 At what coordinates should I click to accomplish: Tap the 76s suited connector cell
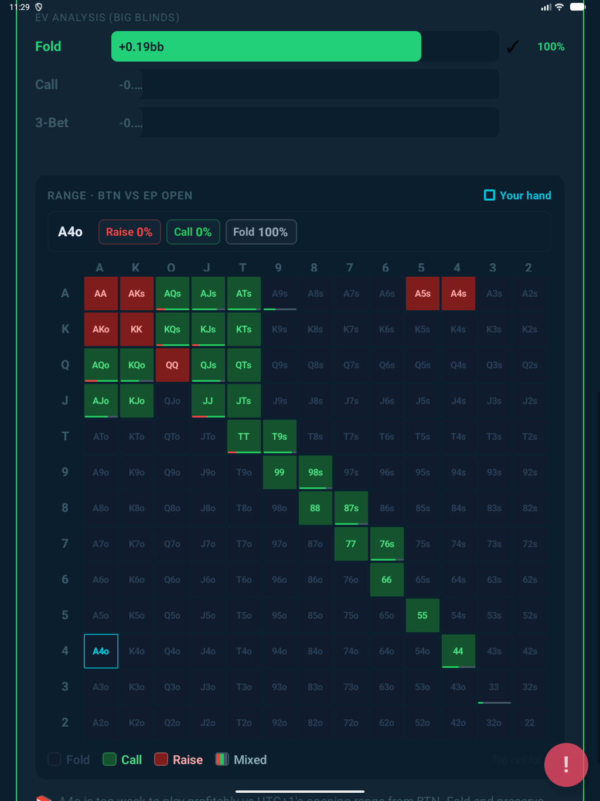click(387, 544)
